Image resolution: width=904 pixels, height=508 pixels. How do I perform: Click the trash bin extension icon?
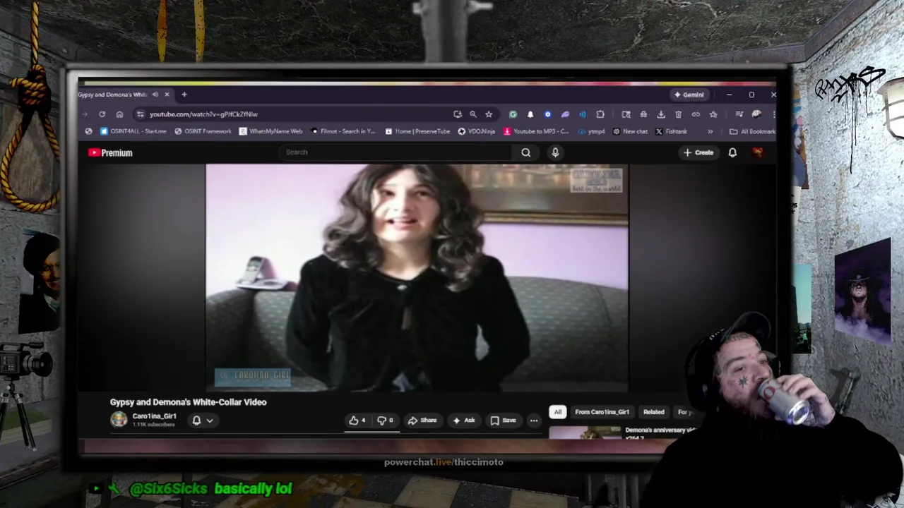678,114
